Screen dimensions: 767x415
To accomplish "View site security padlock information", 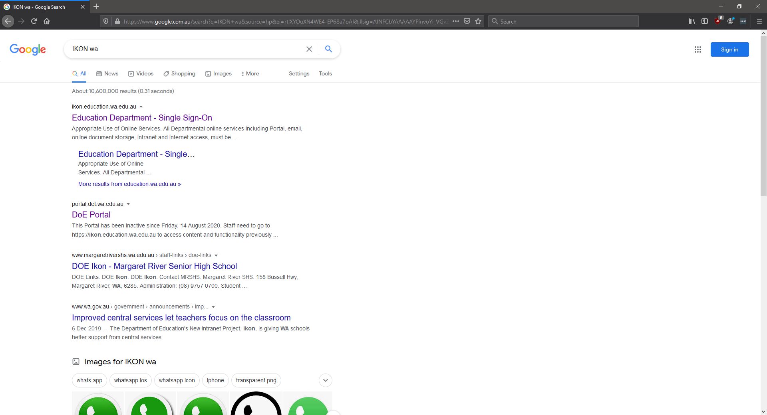I will tap(117, 21).
